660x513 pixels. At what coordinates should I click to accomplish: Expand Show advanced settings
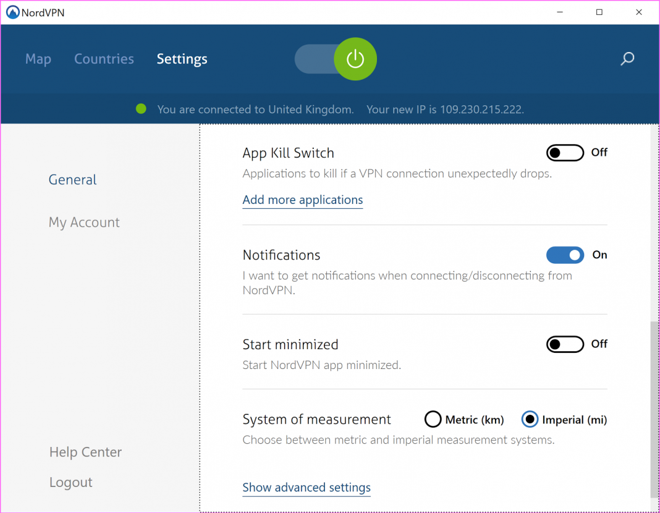[307, 487]
